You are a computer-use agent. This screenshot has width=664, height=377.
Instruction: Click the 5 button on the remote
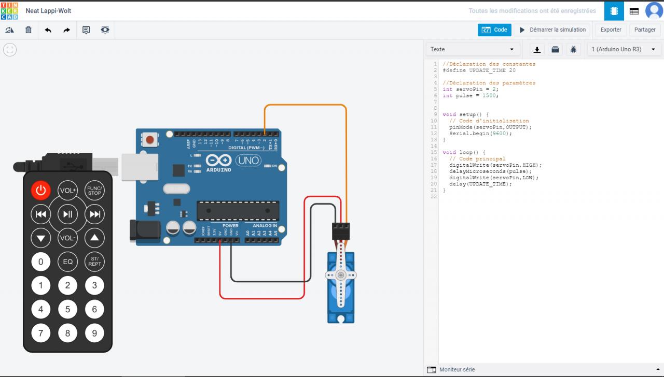click(68, 309)
